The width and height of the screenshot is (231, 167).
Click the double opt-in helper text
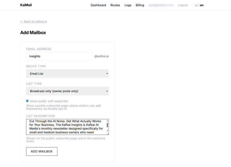(x=64, y=107)
